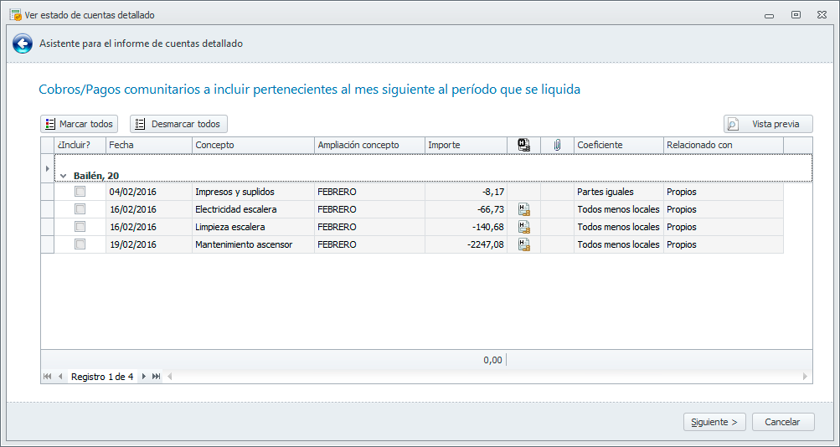Click the ledger icon on Limpieza escalera row
The height and width of the screenshot is (447, 840).
click(x=524, y=227)
